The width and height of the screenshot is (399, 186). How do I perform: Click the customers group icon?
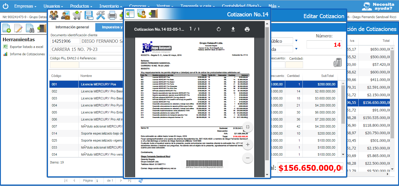point(54,15)
